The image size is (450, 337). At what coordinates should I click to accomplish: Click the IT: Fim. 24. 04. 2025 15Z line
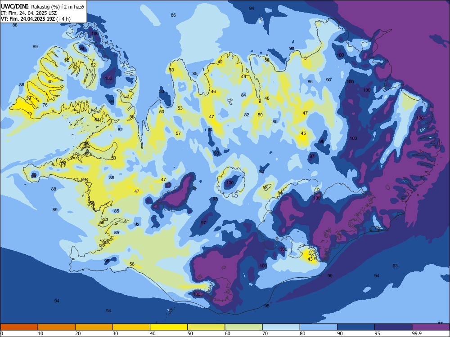click(x=30, y=13)
